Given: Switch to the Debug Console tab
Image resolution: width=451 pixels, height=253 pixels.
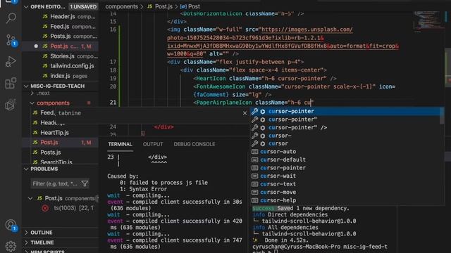Looking at the screenshot, I should (194, 144).
